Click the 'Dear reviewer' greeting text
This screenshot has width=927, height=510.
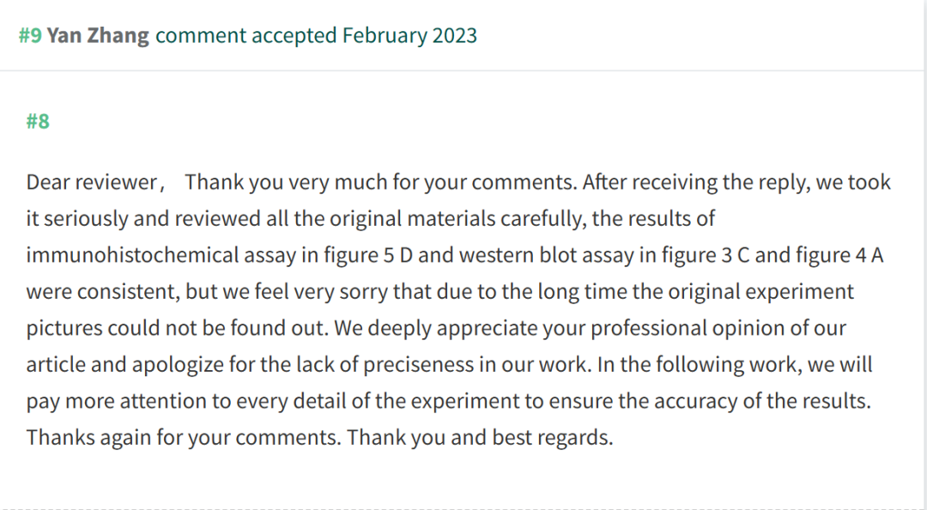point(92,182)
